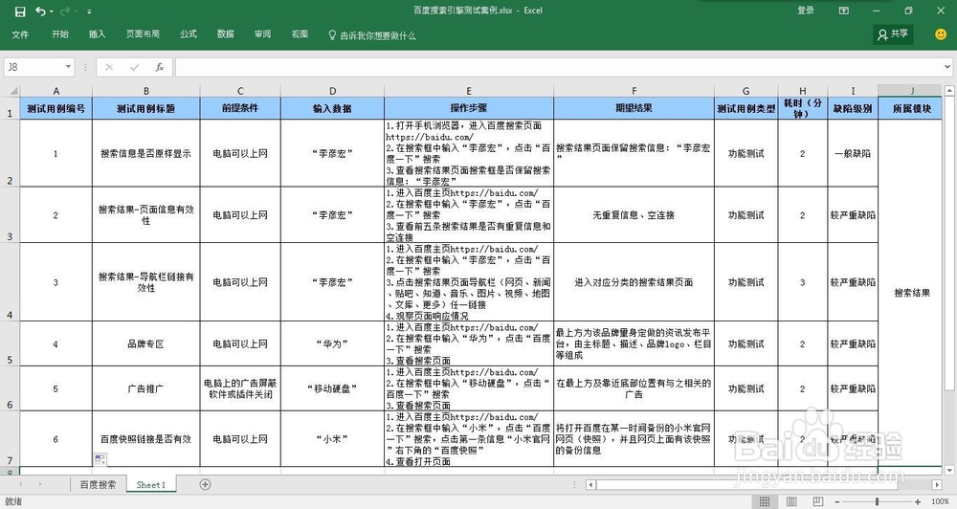
Task: Click the 缺陷级别 header cell
Action: coord(853,109)
